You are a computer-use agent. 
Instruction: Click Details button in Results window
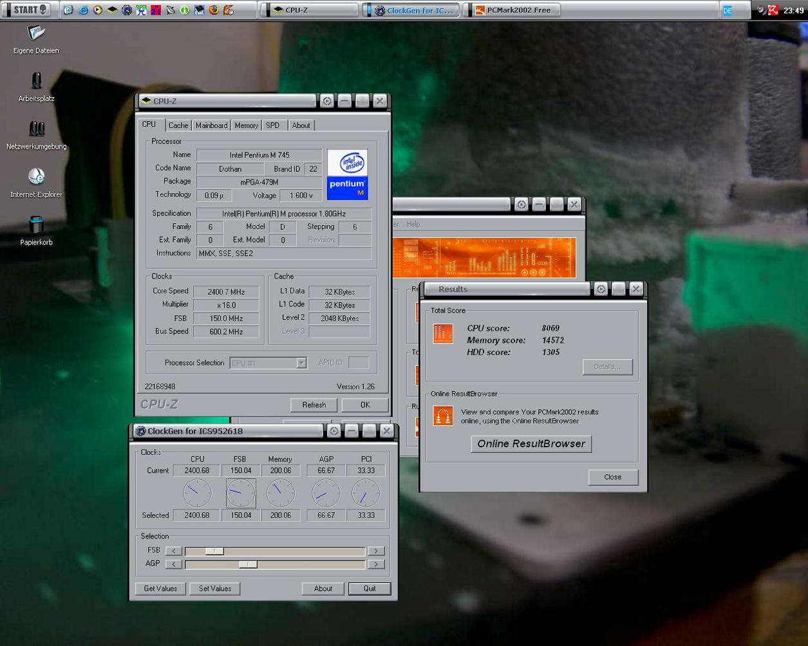coord(607,367)
